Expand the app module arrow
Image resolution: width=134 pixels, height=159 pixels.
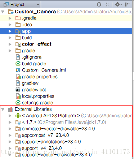pyautogui.click(x=10, y=31)
